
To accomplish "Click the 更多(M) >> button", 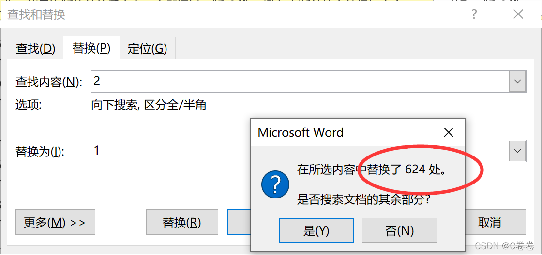I will coord(55,222).
